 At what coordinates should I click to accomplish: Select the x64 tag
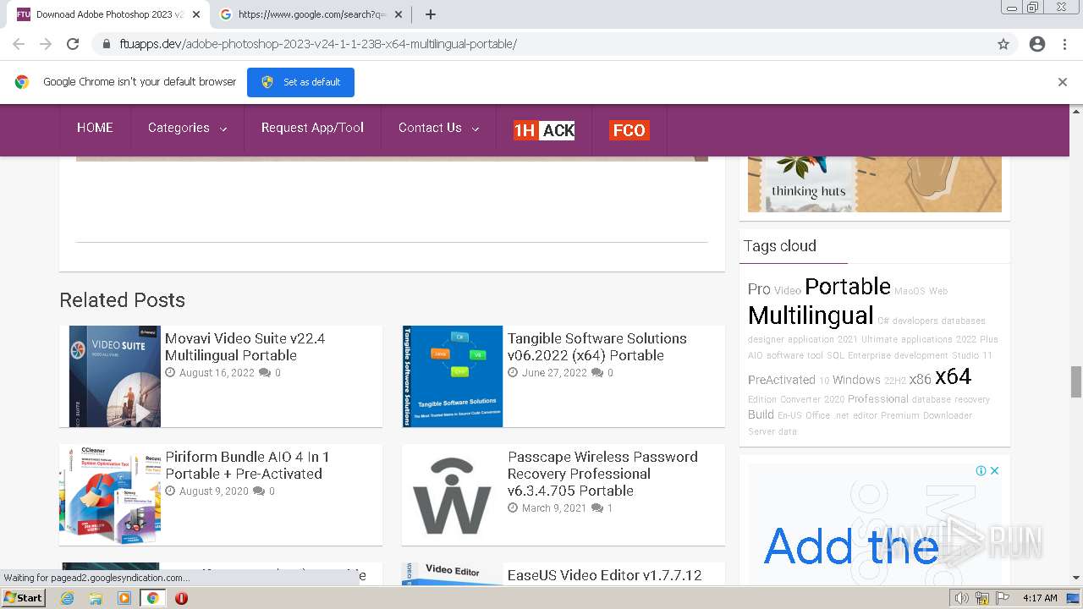pyautogui.click(x=953, y=376)
